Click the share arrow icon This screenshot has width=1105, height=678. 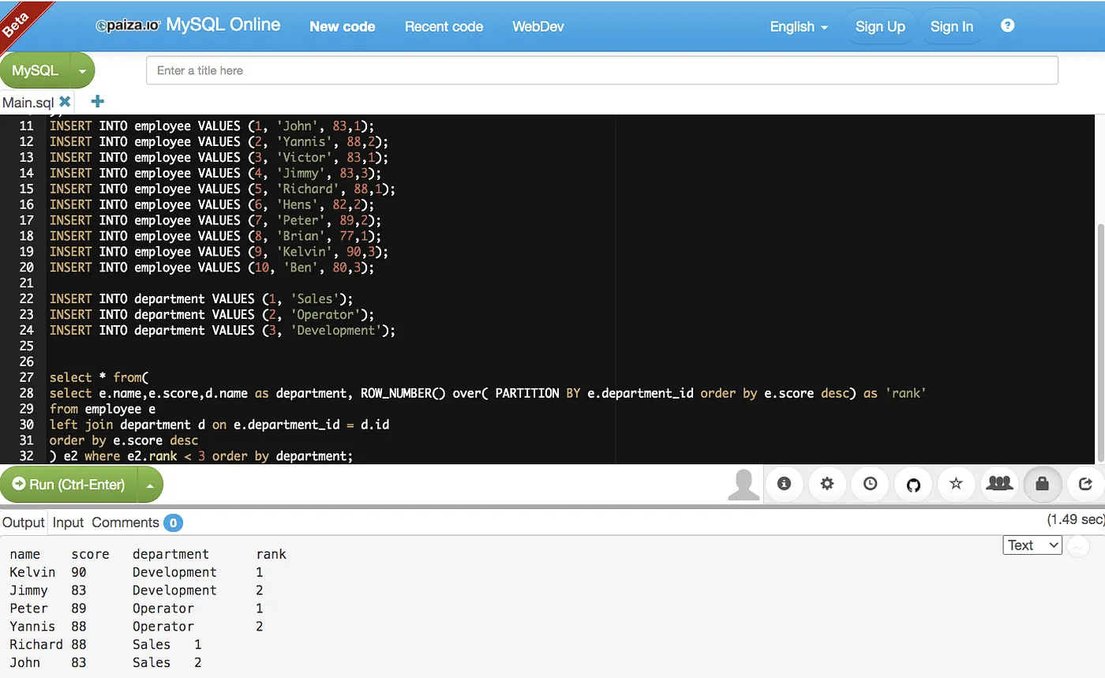click(1085, 484)
